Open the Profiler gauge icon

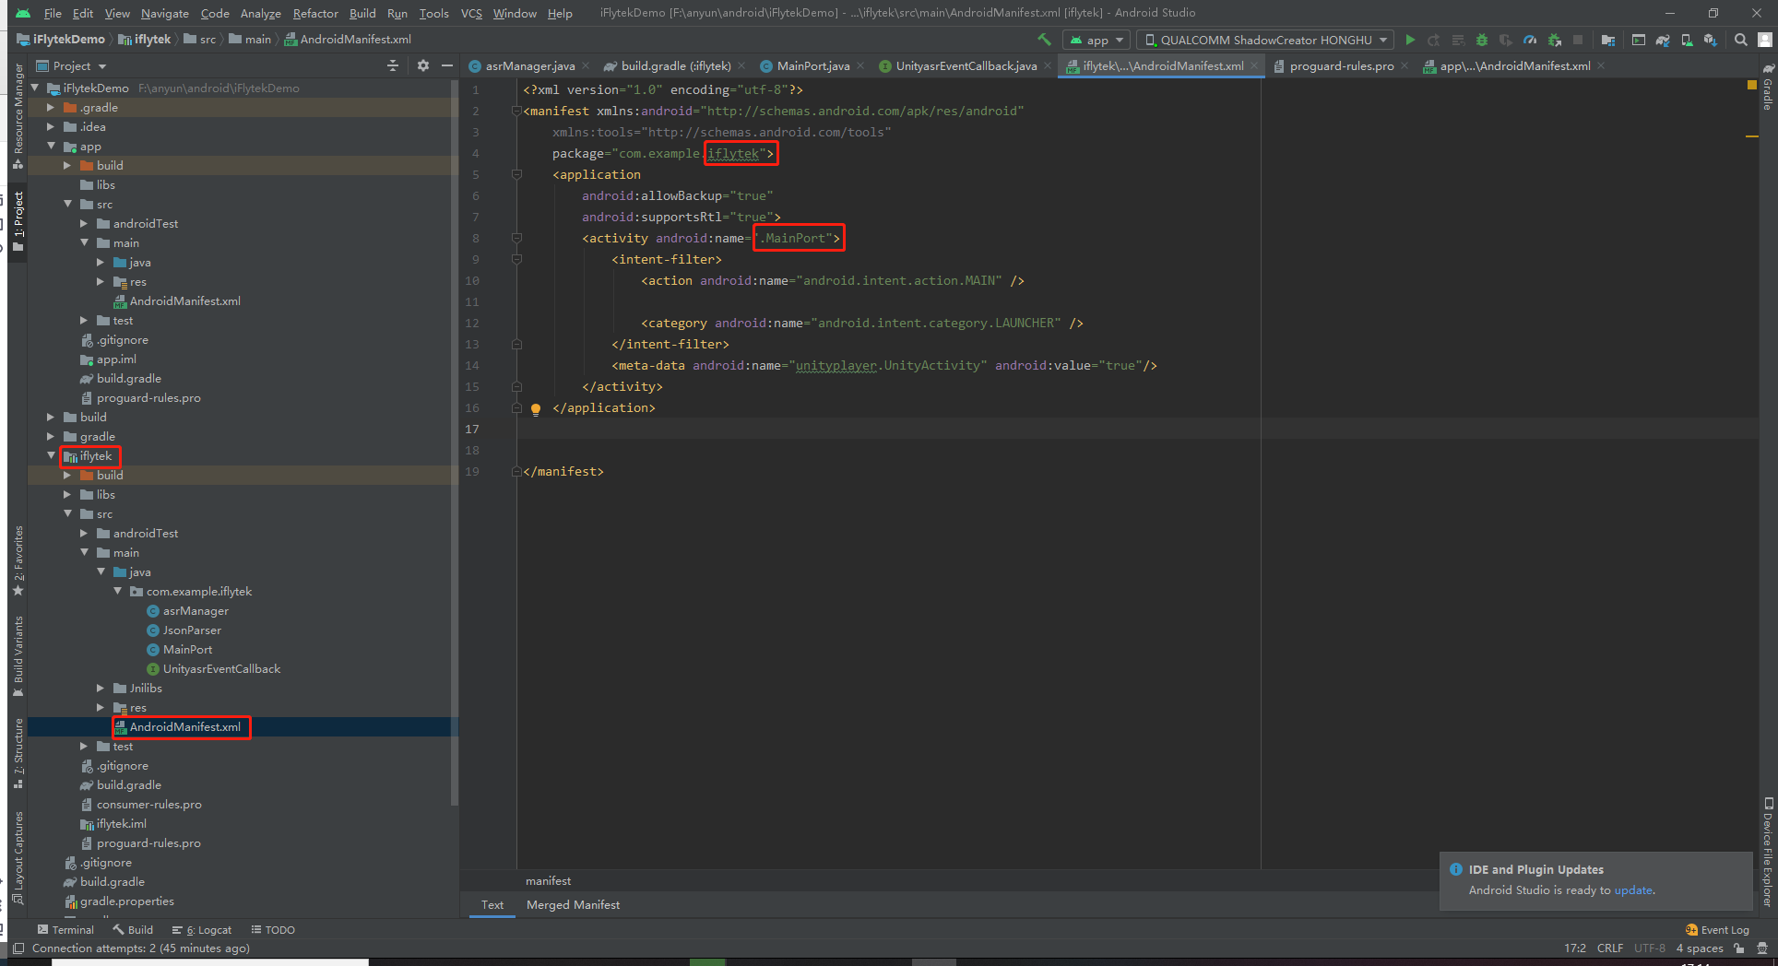(1530, 40)
